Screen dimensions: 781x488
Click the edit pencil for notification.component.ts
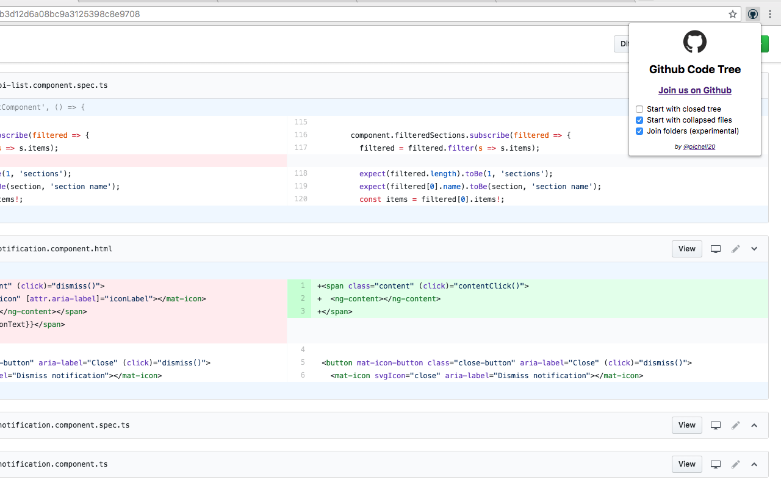(x=736, y=464)
